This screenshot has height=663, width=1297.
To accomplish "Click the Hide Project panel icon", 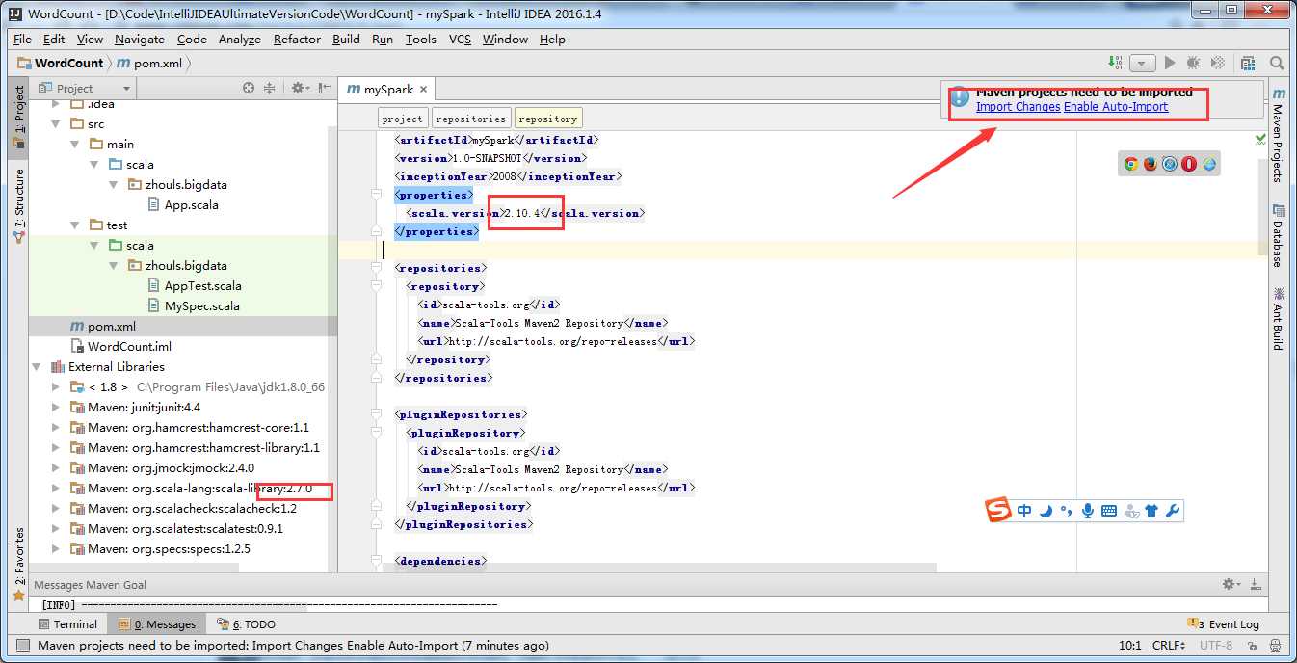I will point(325,88).
